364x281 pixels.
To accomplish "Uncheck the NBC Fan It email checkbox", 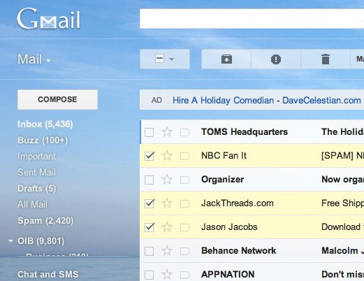I will click(x=150, y=156).
